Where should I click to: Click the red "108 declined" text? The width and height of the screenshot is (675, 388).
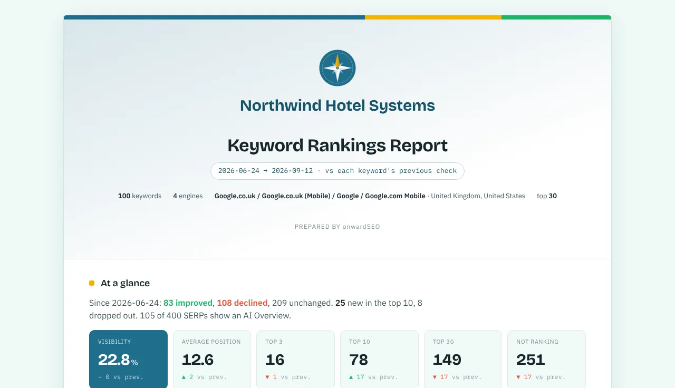[242, 303]
